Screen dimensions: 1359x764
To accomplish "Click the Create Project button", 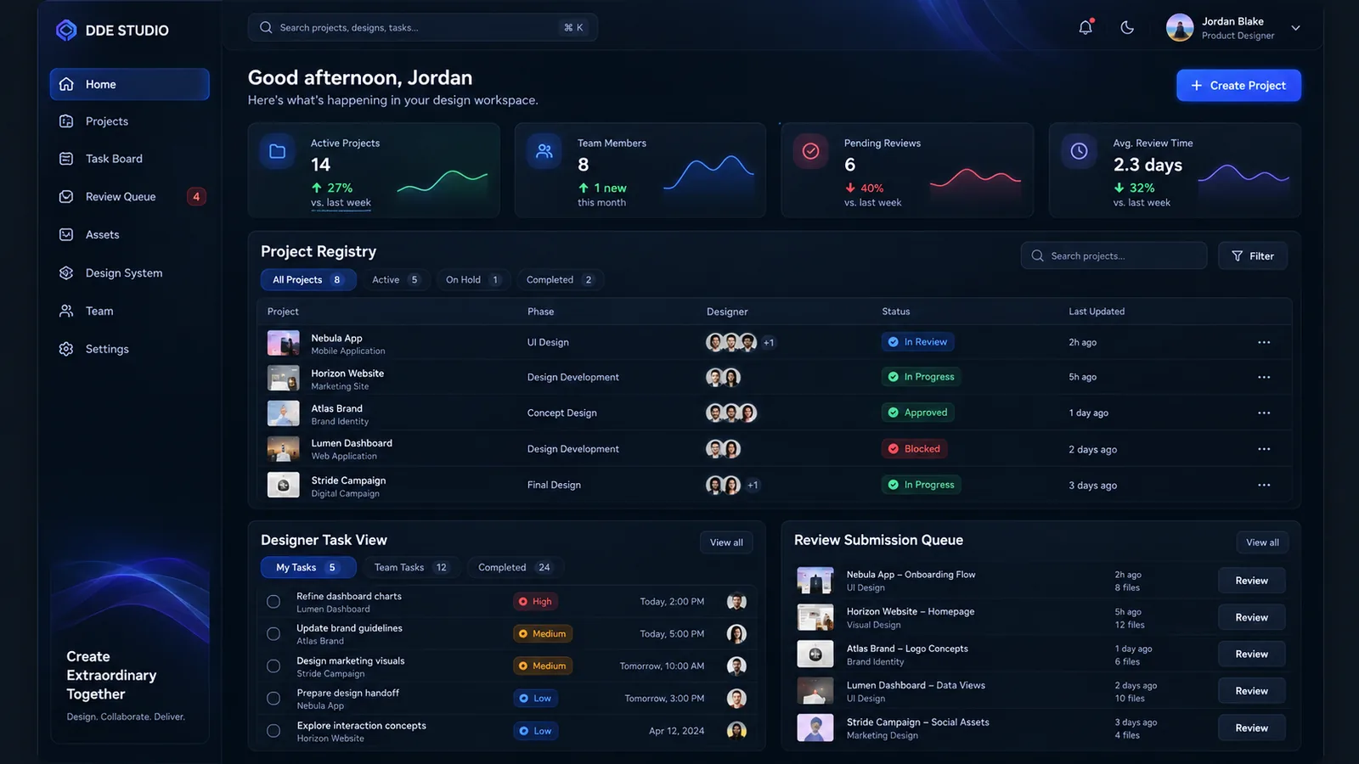I will pos(1238,85).
